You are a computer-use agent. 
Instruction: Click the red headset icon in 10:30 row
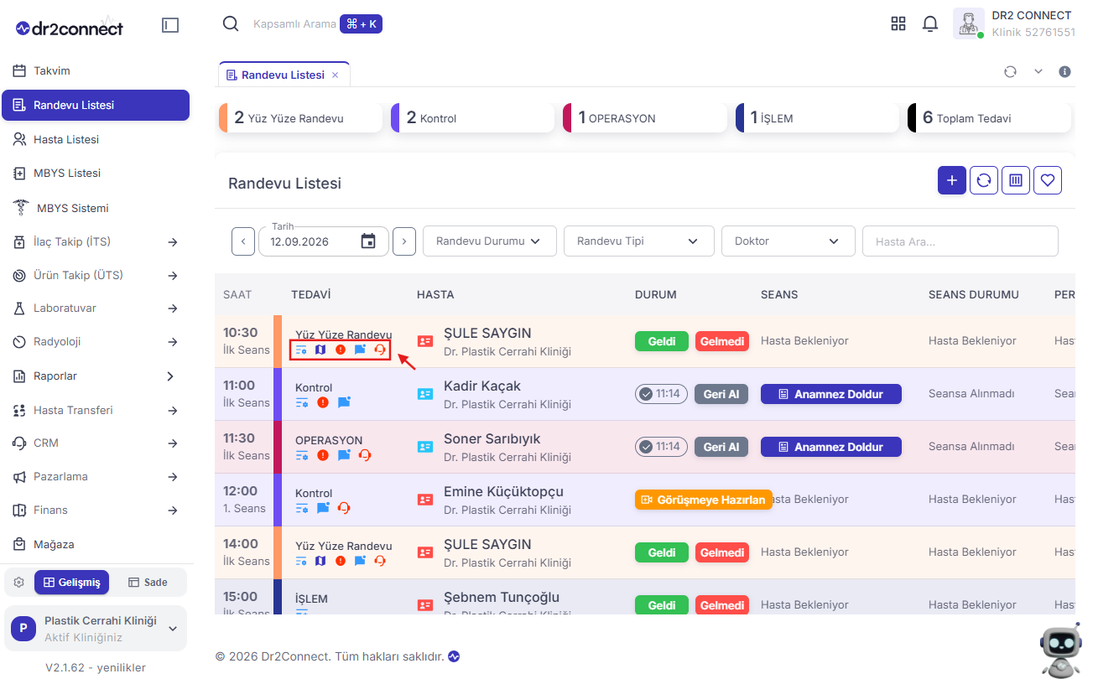point(380,350)
